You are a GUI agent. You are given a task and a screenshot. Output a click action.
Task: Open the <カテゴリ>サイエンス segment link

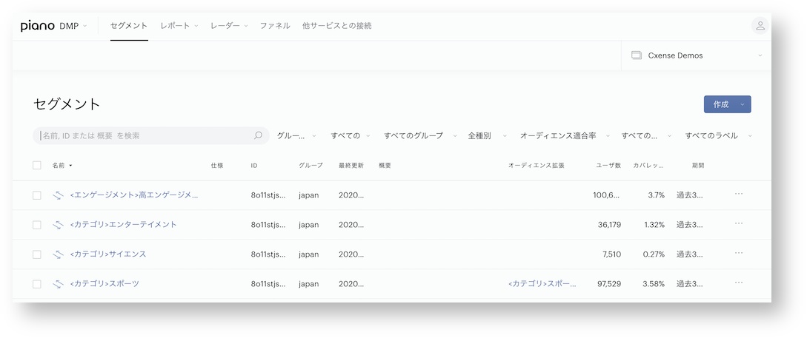pos(108,254)
